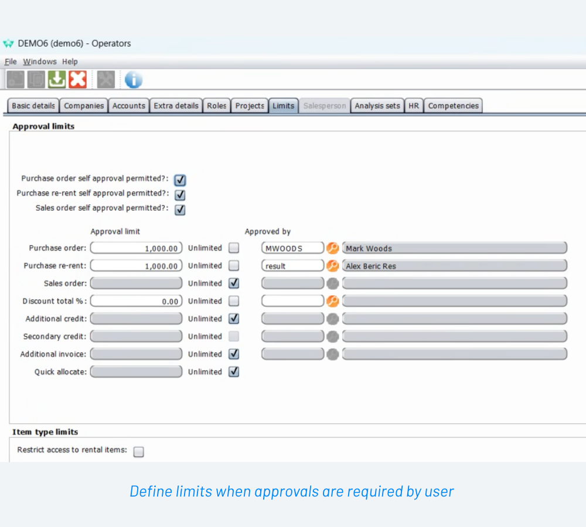Screen dimensions: 586x527
Task: Click the green save icon in toolbar
Action: pos(57,79)
